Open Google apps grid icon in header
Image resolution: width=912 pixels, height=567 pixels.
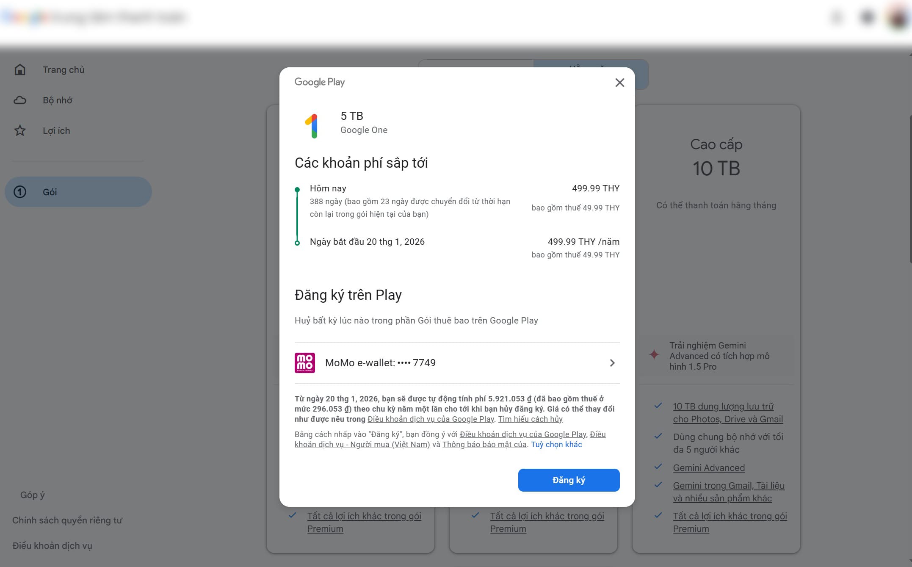(867, 17)
